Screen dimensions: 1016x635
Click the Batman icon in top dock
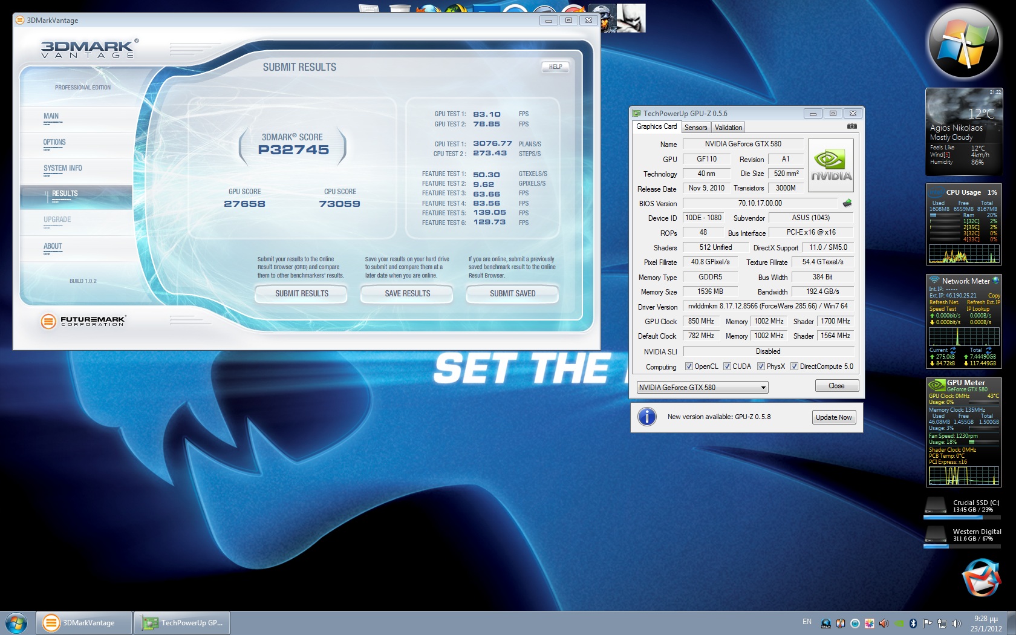click(632, 18)
